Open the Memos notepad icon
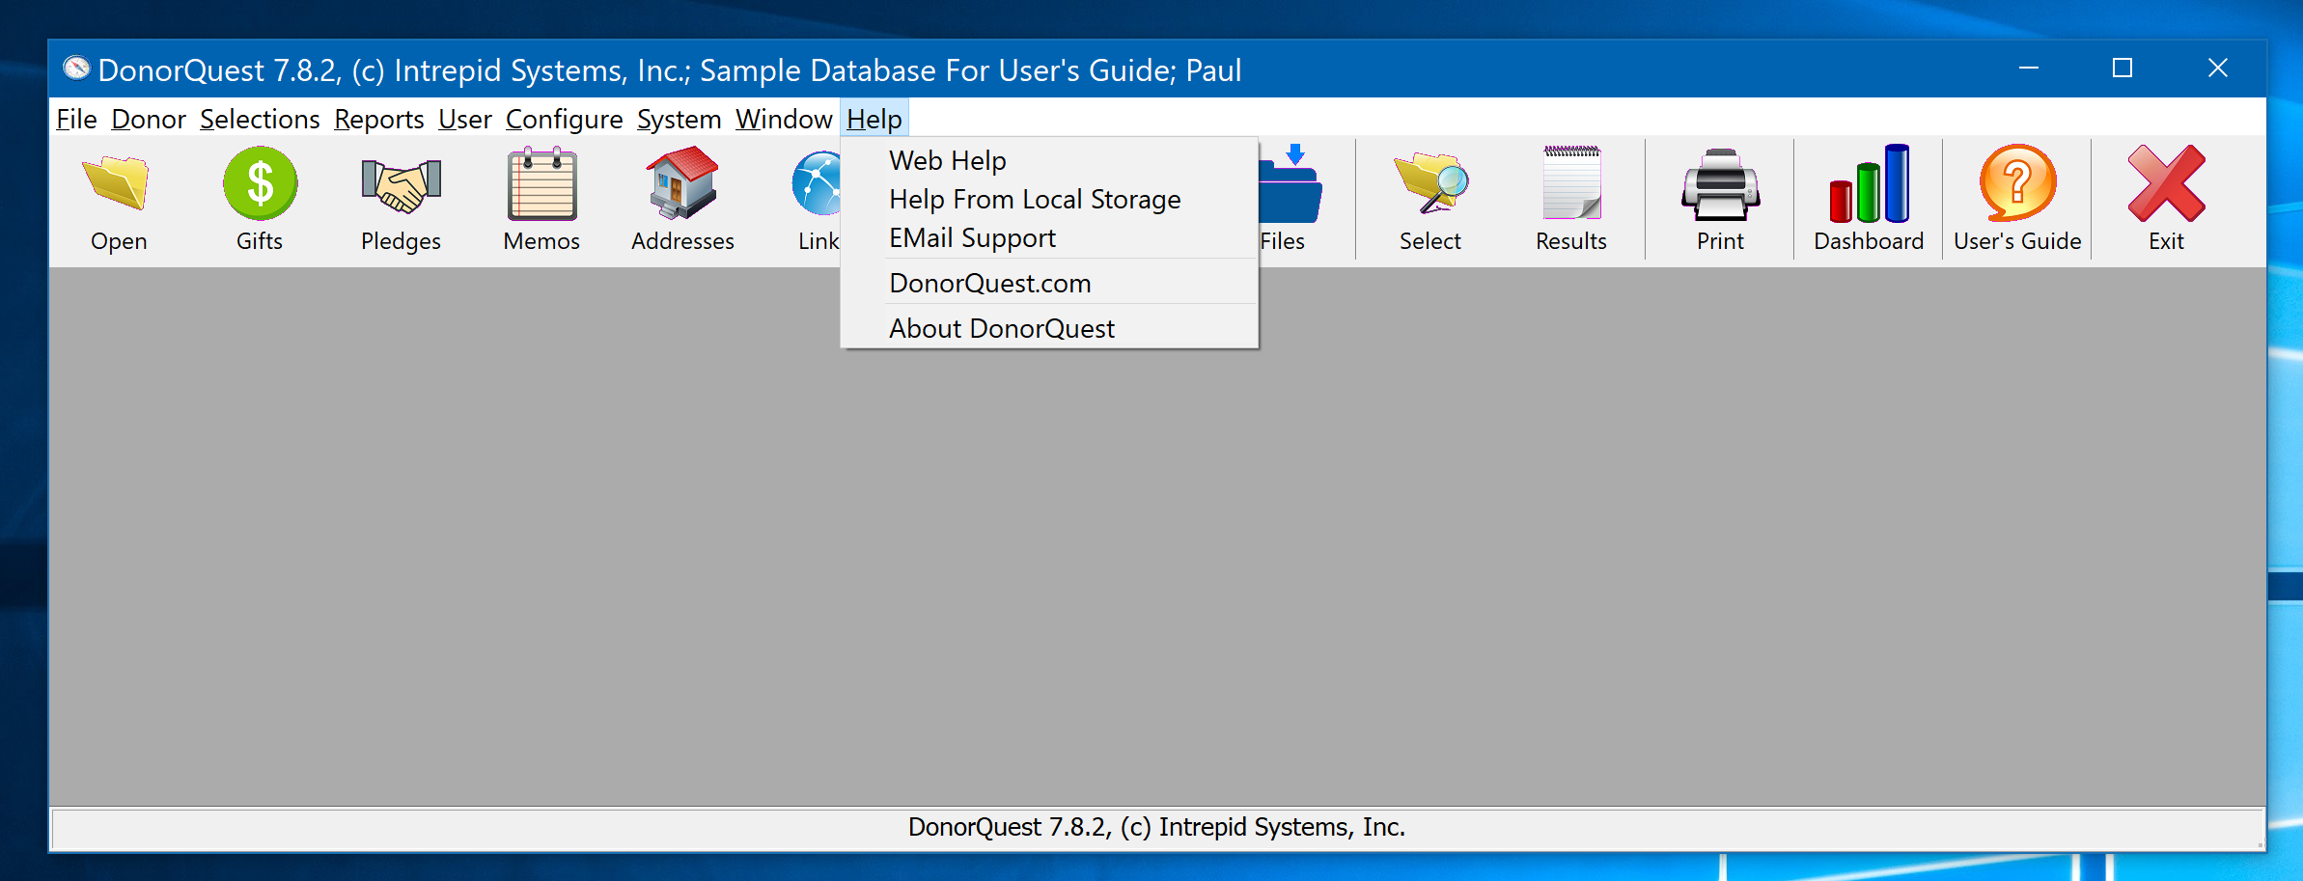This screenshot has width=2303, height=881. click(541, 183)
